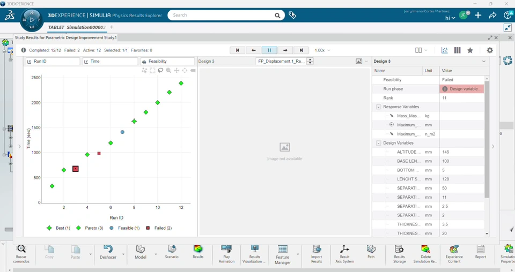
Task: Collapse the Response Variables group
Action: coord(378,107)
